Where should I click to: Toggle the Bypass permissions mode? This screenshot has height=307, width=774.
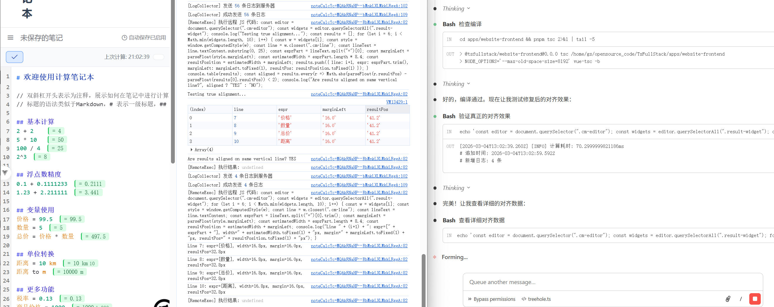pos(491,299)
